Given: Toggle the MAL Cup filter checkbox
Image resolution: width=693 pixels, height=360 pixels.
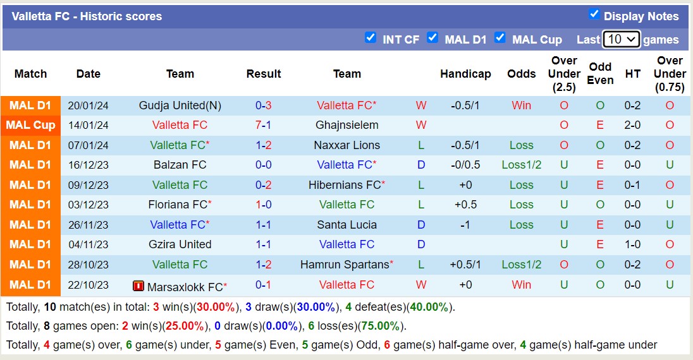Looking at the screenshot, I should (500, 38).
